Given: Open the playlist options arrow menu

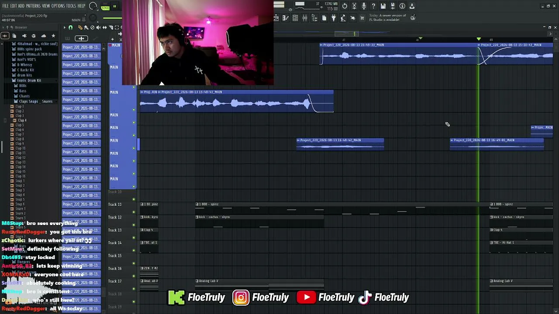Looking at the screenshot, I should pos(65,27).
